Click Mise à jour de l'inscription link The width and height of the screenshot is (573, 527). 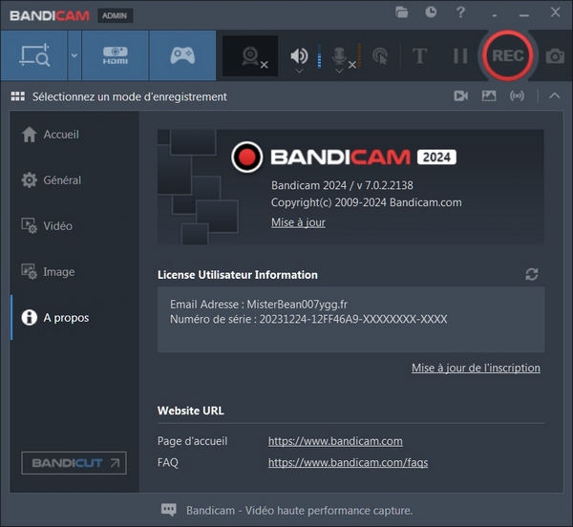coord(476,368)
